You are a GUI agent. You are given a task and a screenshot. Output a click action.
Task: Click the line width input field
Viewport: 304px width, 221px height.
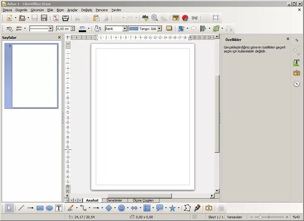coord(63,29)
